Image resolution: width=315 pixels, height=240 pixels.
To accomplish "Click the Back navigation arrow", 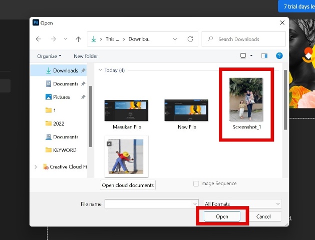I will pyautogui.click(x=39, y=39).
